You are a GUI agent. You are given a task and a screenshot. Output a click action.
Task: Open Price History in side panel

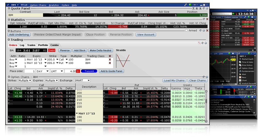[247, 65]
